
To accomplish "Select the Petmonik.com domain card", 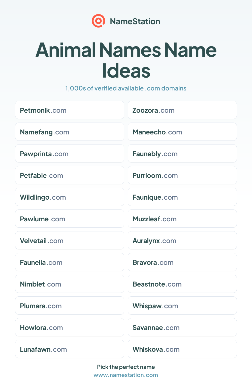I will pyautogui.click(x=70, y=110).
